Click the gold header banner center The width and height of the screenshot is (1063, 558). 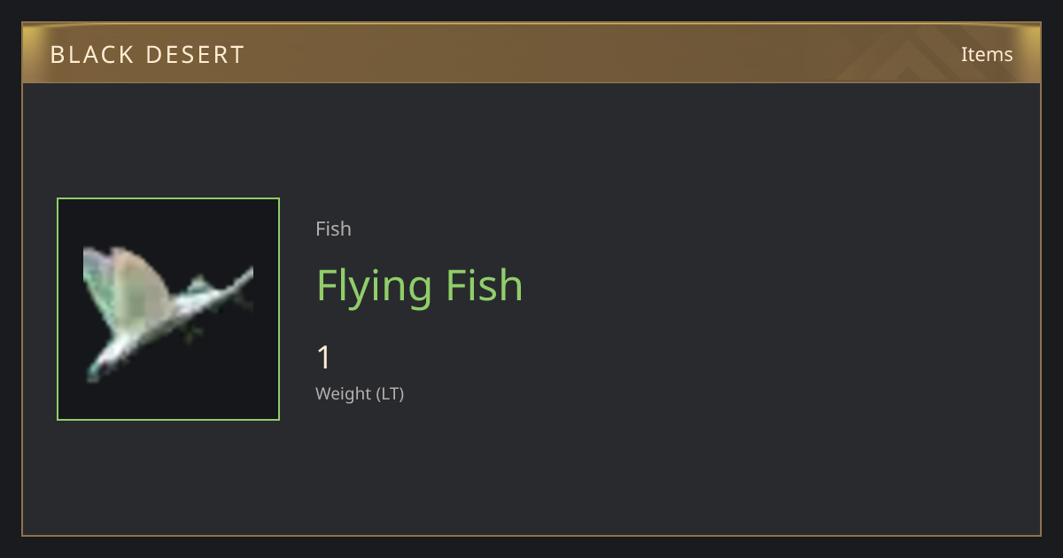(x=531, y=53)
